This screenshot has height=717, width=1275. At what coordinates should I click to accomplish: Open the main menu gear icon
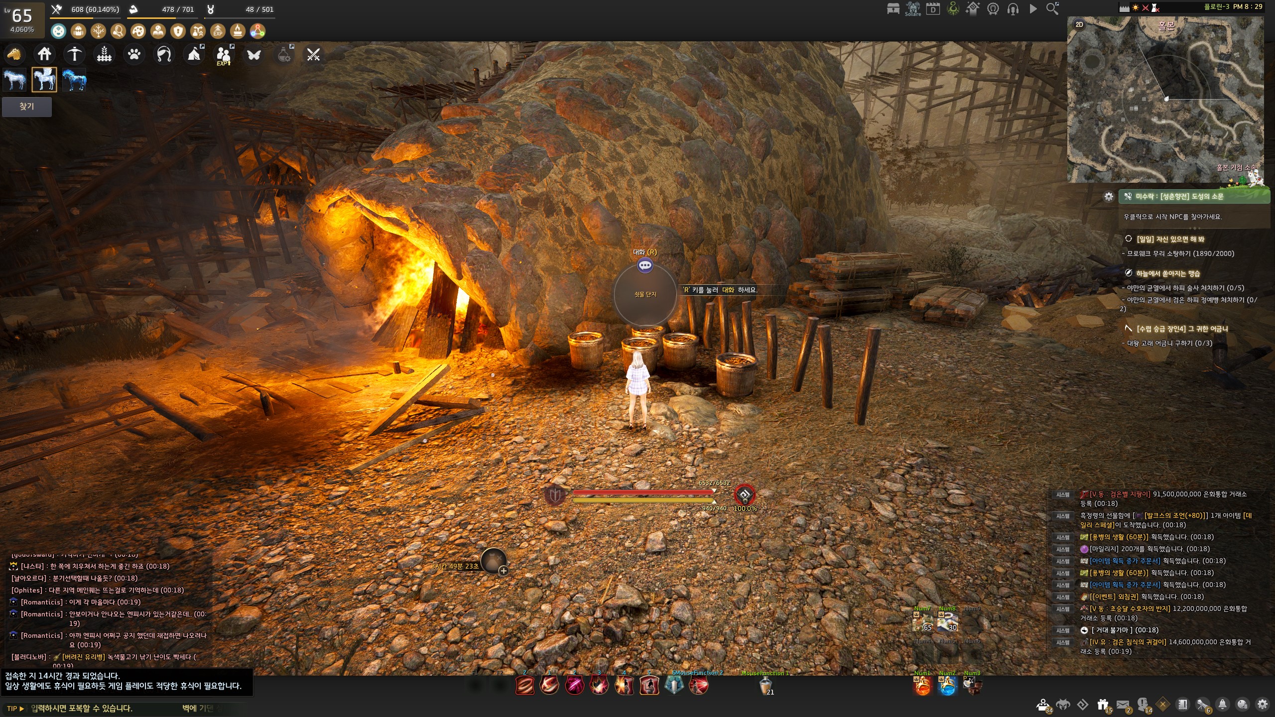tap(1262, 705)
